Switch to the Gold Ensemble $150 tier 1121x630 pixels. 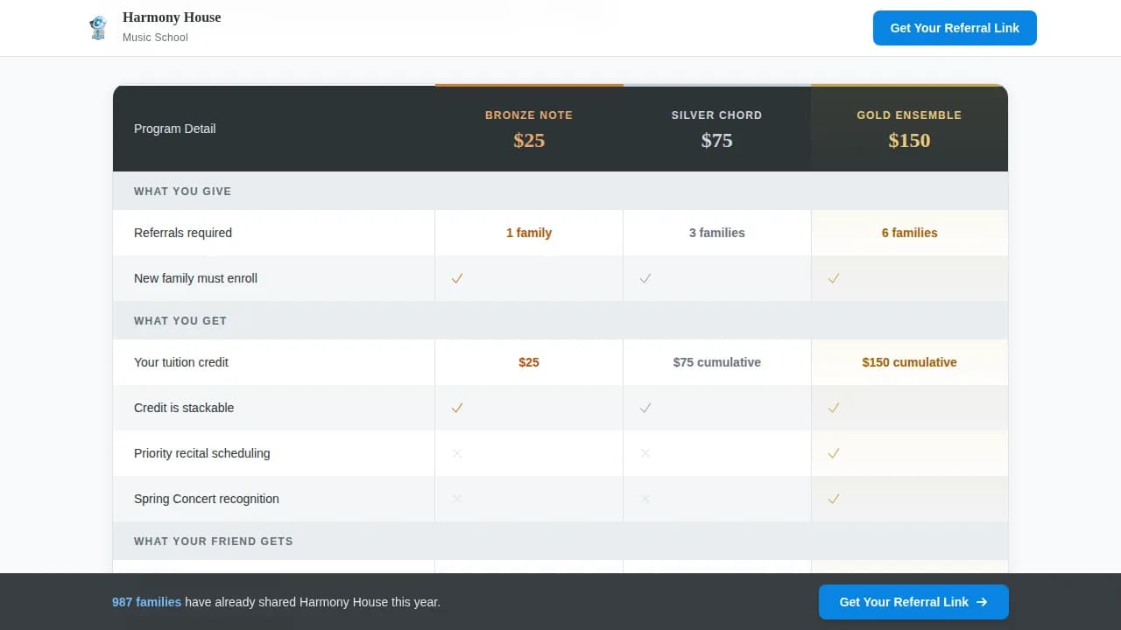pyautogui.click(x=909, y=129)
